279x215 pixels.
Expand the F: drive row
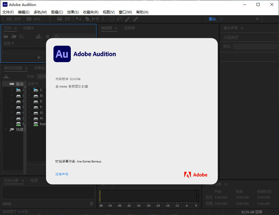pos(29,107)
